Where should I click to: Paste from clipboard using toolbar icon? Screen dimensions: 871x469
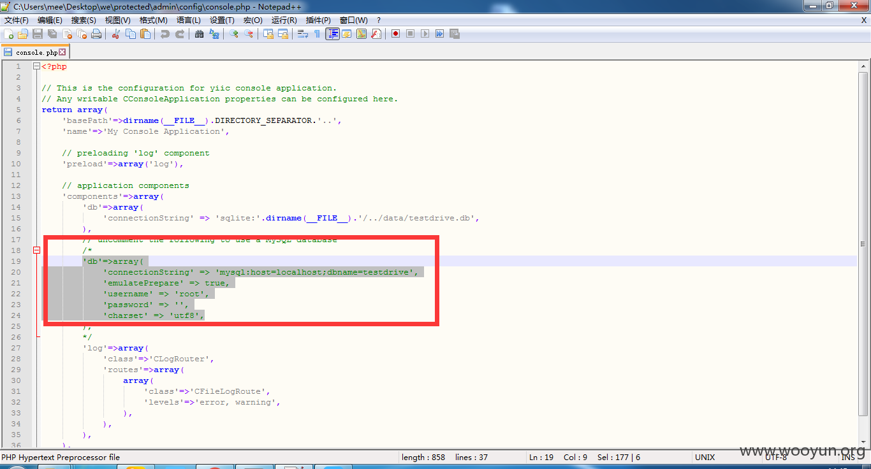click(145, 34)
